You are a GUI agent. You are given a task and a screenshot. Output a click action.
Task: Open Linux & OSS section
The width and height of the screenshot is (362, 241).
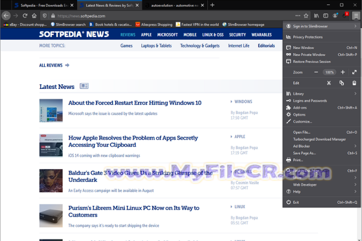click(213, 35)
